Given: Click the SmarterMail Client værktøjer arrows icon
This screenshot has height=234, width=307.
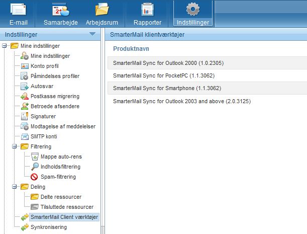Looking at the screenshot, I should pyautogui.click(x=25, y=217).
